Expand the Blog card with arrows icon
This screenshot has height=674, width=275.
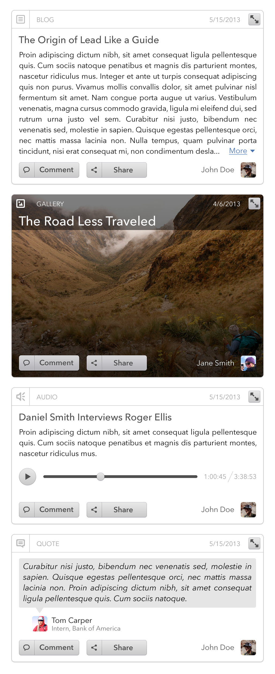(x=254, y=20)
